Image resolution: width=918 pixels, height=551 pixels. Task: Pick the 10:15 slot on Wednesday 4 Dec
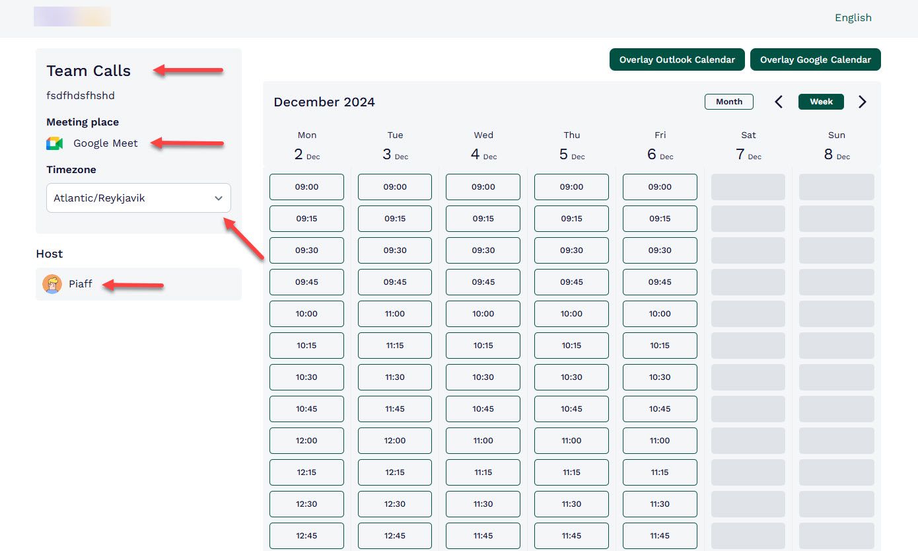(x=483, y=346)
